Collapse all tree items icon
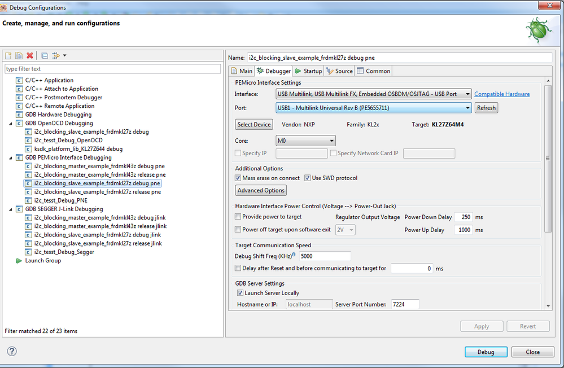The image size is (564, 368). (45, 55)
